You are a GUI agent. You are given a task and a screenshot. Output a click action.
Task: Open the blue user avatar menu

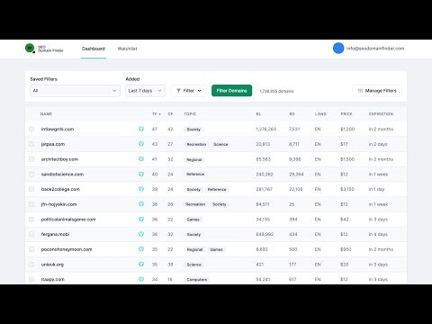click(x=338, y=49)
